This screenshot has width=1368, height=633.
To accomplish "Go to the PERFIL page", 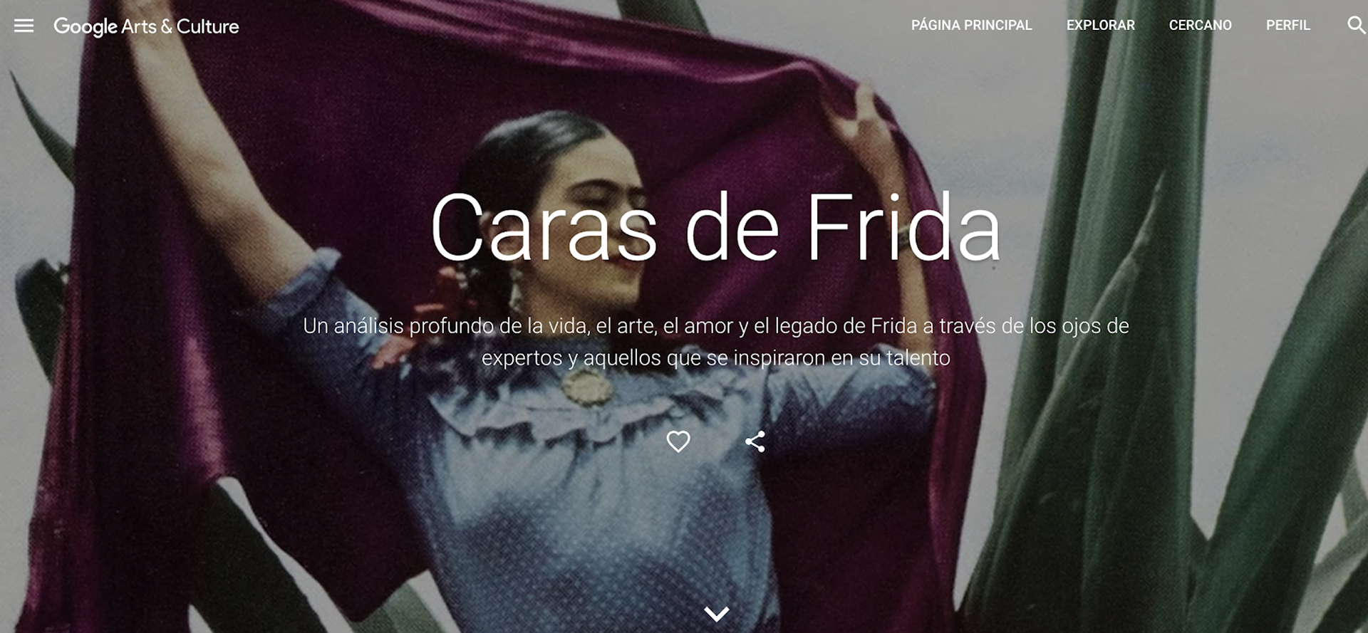I will [x=1287, y=26].
